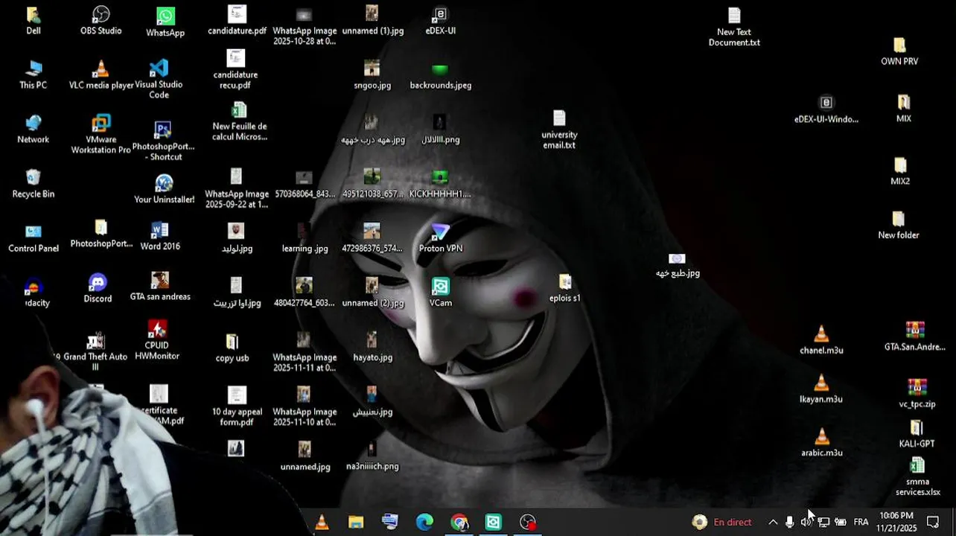Open university email.txt file
This screenshot has height=536, width=956.
[559, 130]
